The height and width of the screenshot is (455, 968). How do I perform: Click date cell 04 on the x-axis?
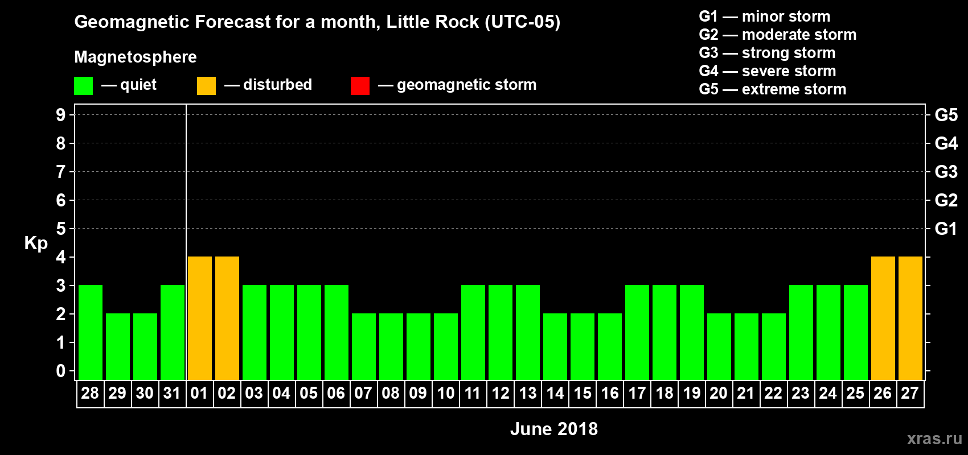282,394
